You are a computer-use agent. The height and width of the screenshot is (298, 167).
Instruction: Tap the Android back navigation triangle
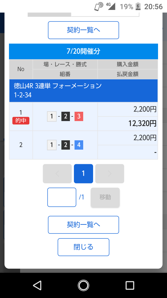[x=37, y=286]
